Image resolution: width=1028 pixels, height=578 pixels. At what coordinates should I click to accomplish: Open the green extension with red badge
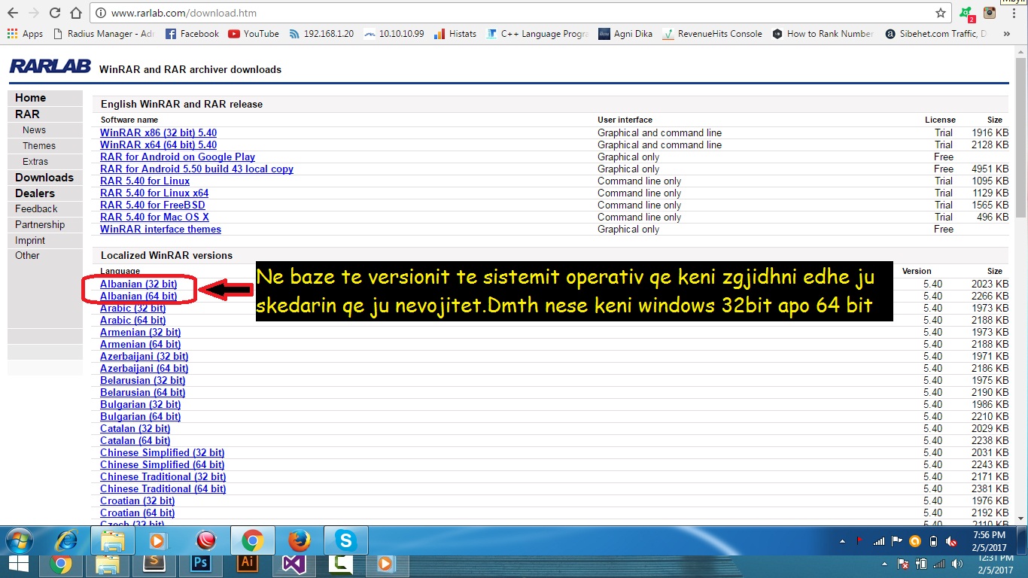point(967,14)
